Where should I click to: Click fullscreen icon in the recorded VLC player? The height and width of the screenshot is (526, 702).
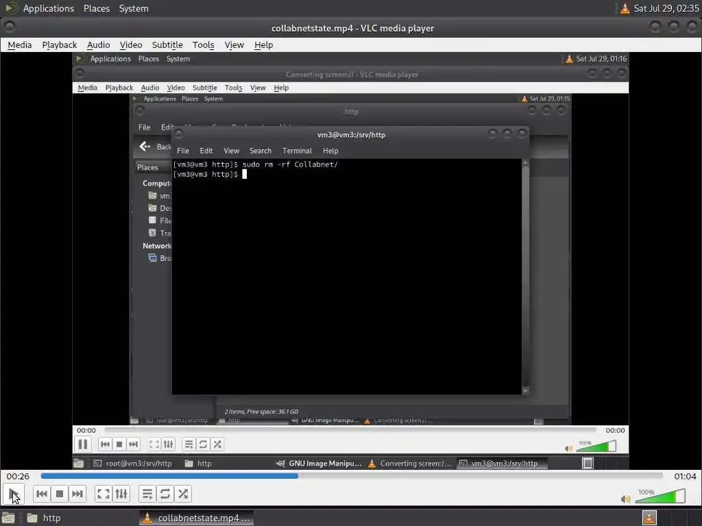click(x=154, y=444)
